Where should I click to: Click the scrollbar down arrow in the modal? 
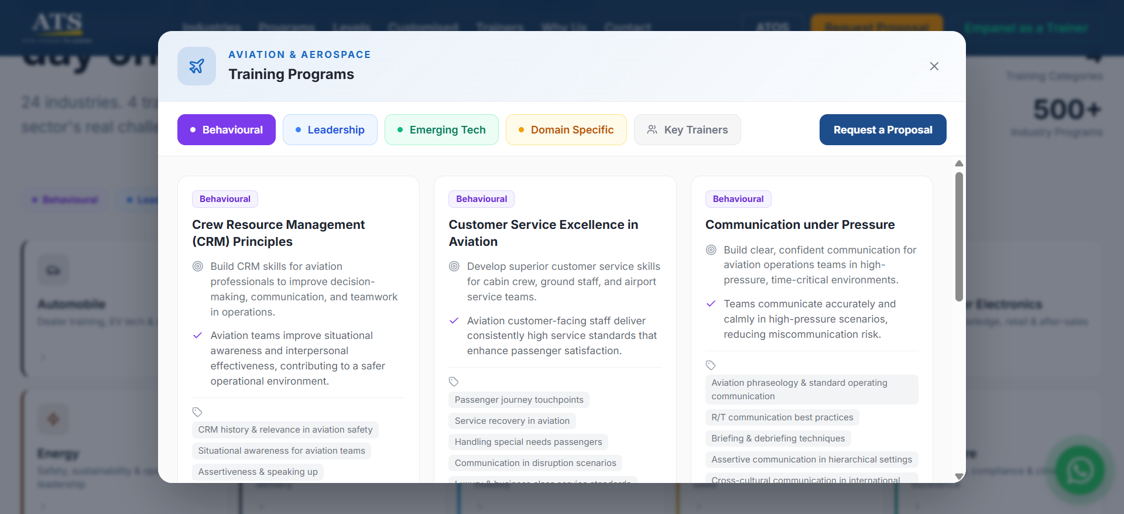click(x=959, y=477)
